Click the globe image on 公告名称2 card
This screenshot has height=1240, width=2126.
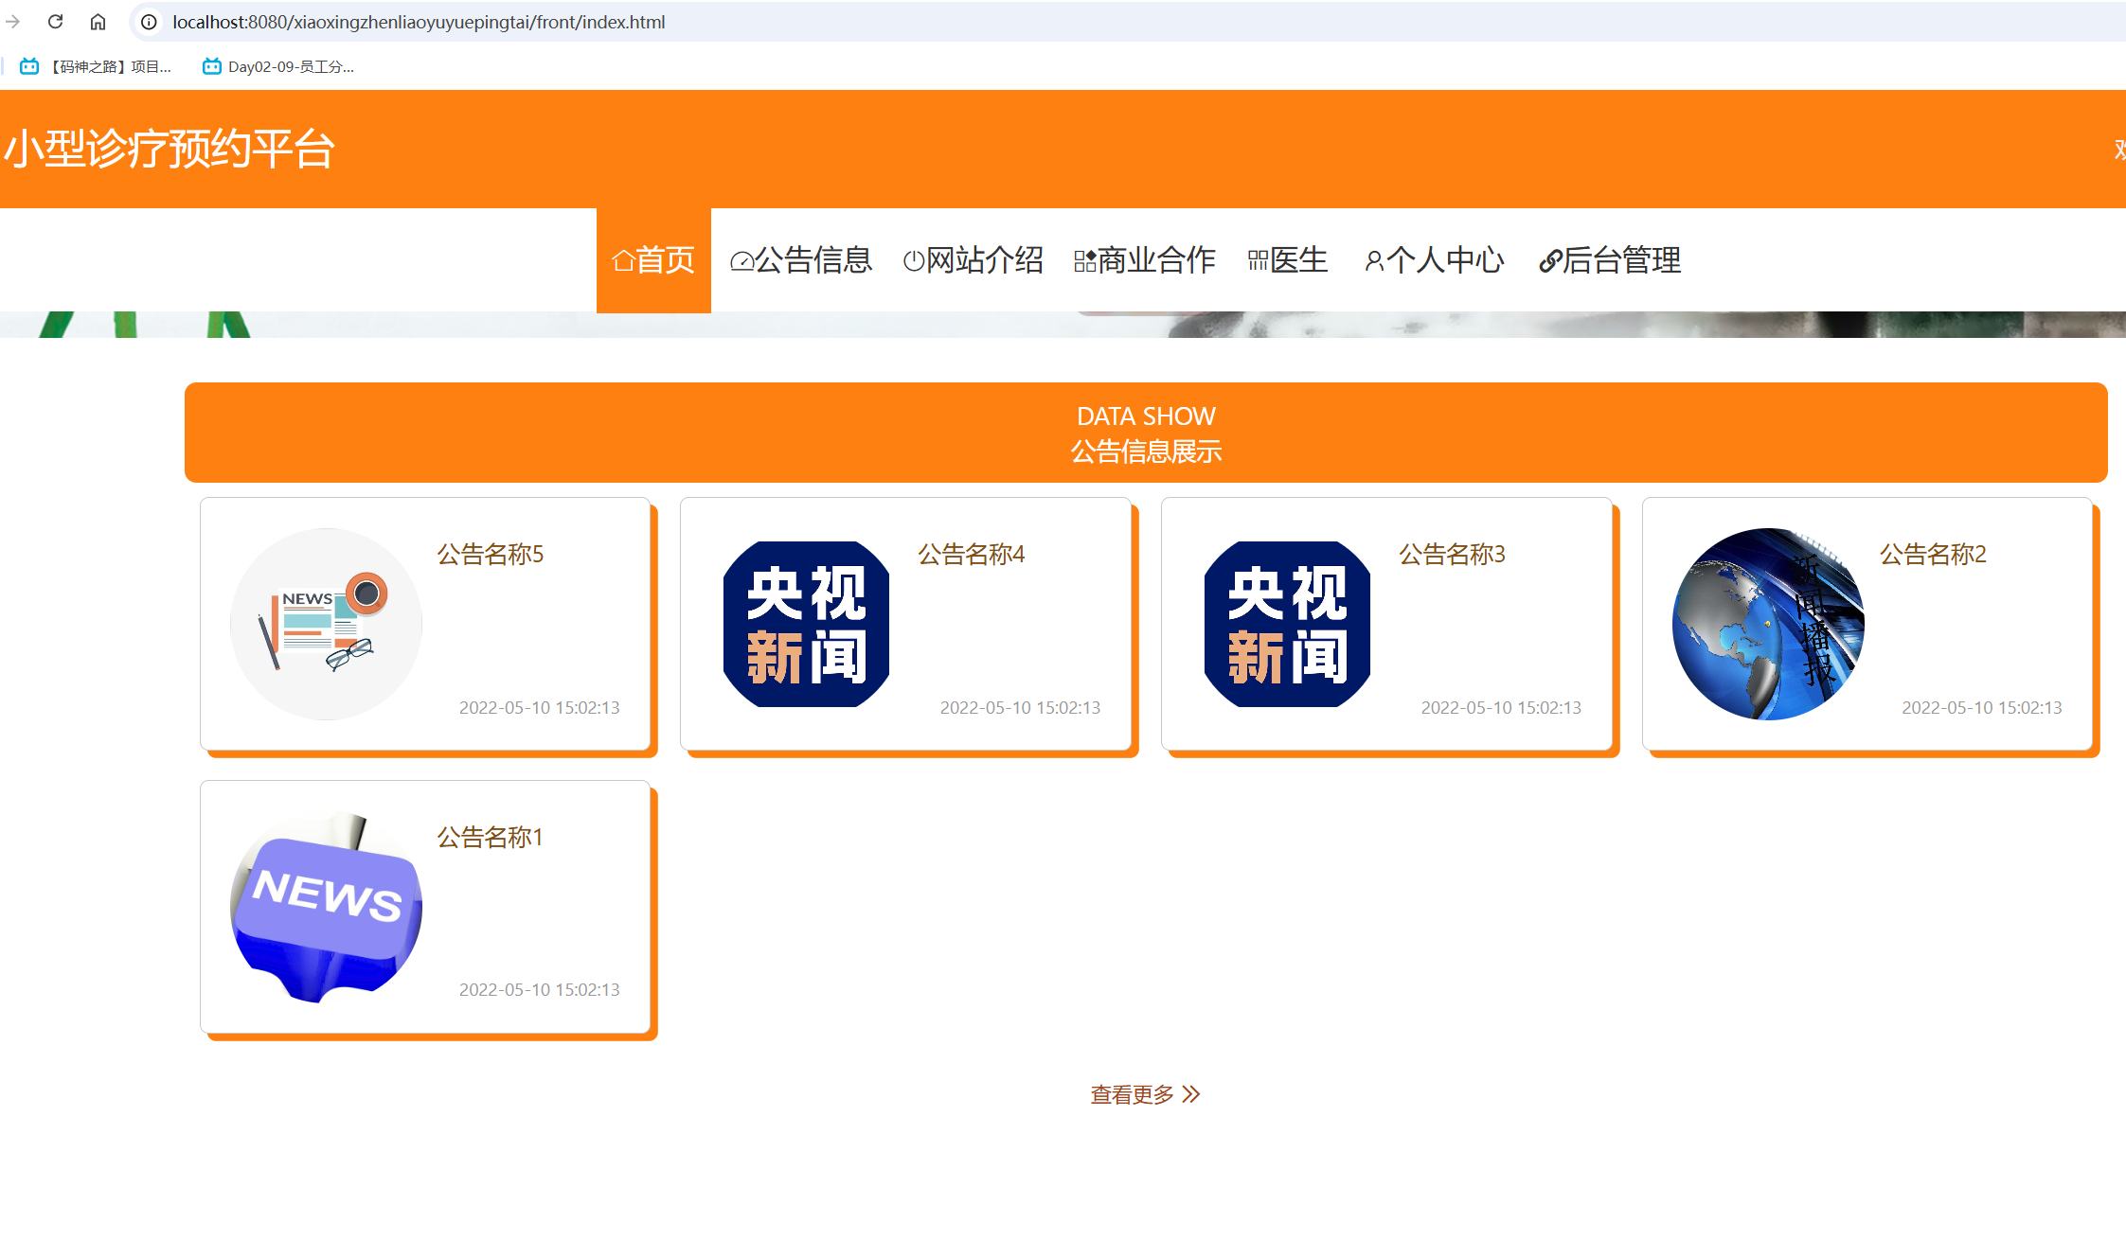[x=1767, y=623]
